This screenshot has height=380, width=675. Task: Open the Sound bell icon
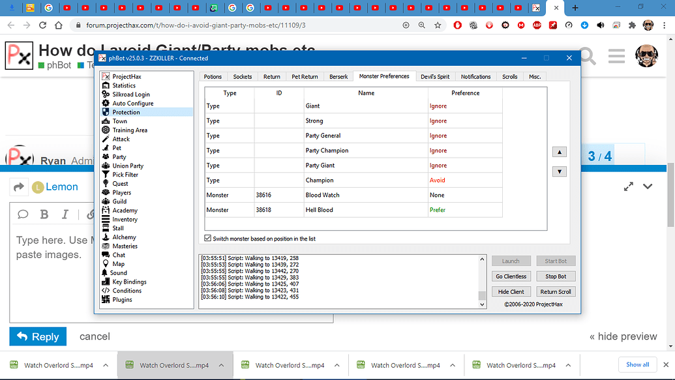[104, 272]
